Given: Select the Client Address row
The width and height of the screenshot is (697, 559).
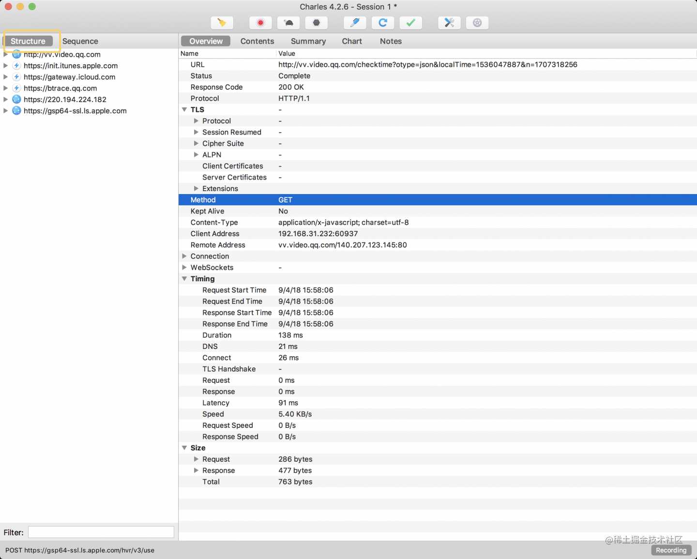Looking at the screenshot, I should [x=438, y=234].
